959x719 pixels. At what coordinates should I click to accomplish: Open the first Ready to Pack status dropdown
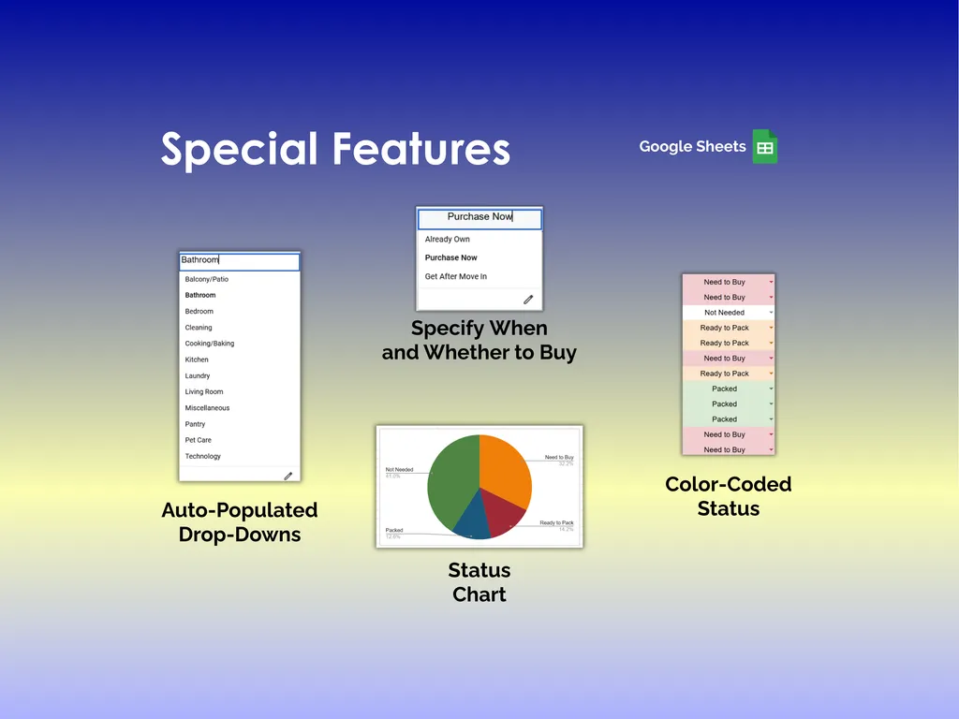point(771,328)
